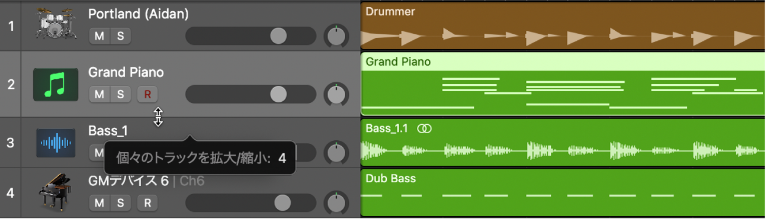Solo the Grand Piano track
Screen dimensions: 767x219
tap(120, 94)
